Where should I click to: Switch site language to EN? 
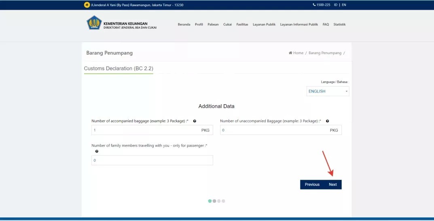point(344,5)
